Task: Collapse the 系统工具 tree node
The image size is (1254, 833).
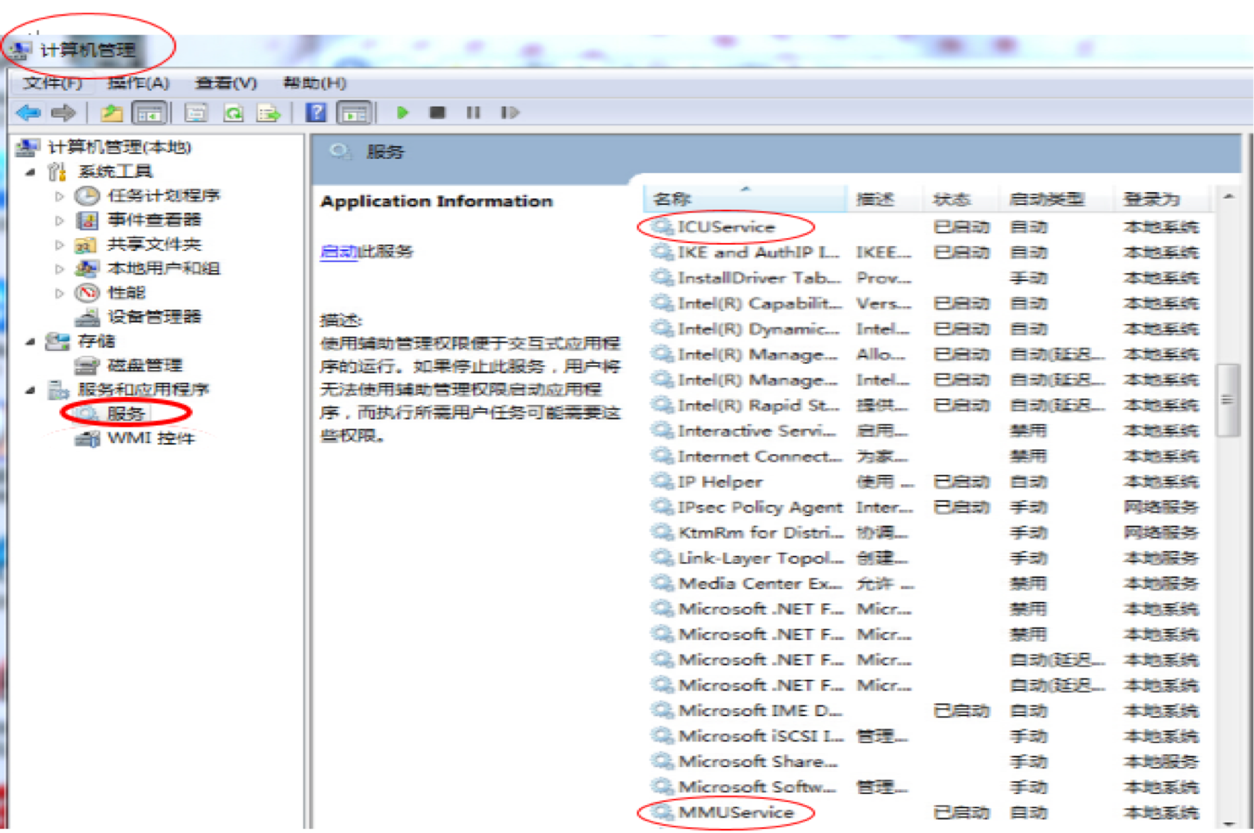Action: coord(30,172)
